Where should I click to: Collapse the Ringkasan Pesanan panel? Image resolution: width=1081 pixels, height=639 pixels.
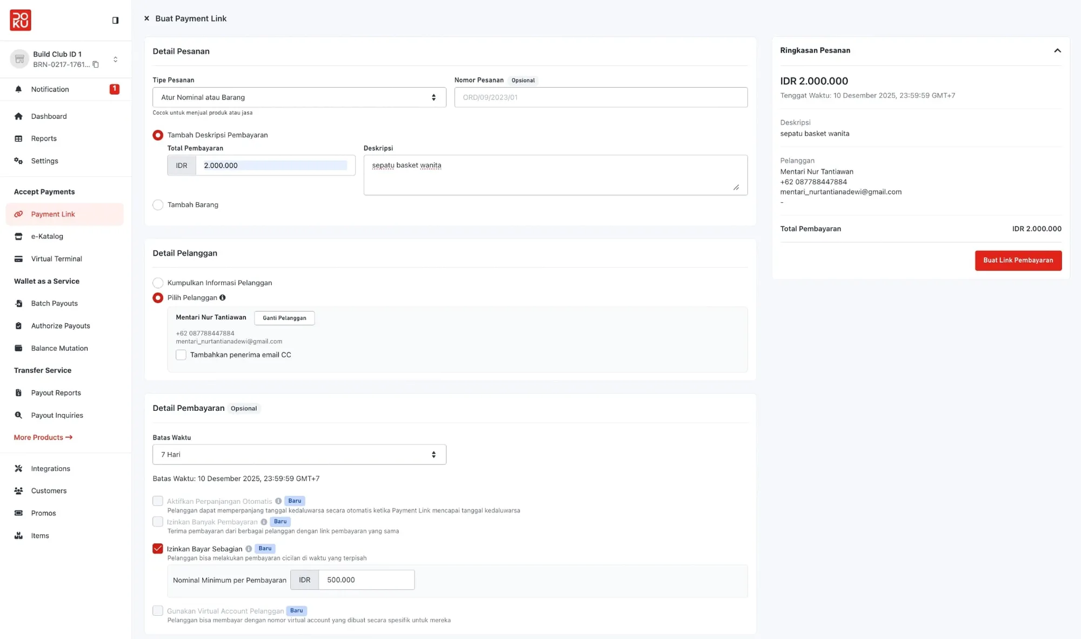click(1057, 50)
